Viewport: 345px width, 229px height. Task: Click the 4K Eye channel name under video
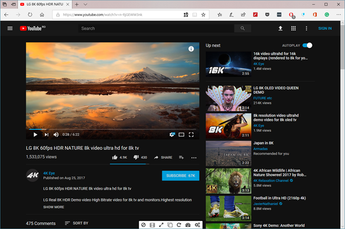[49, 173]
